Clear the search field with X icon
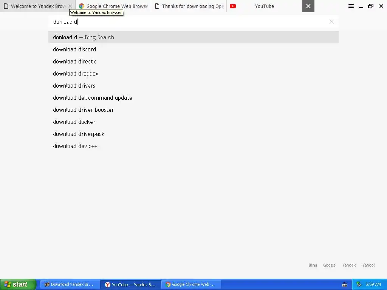 [x=332, y=22]
